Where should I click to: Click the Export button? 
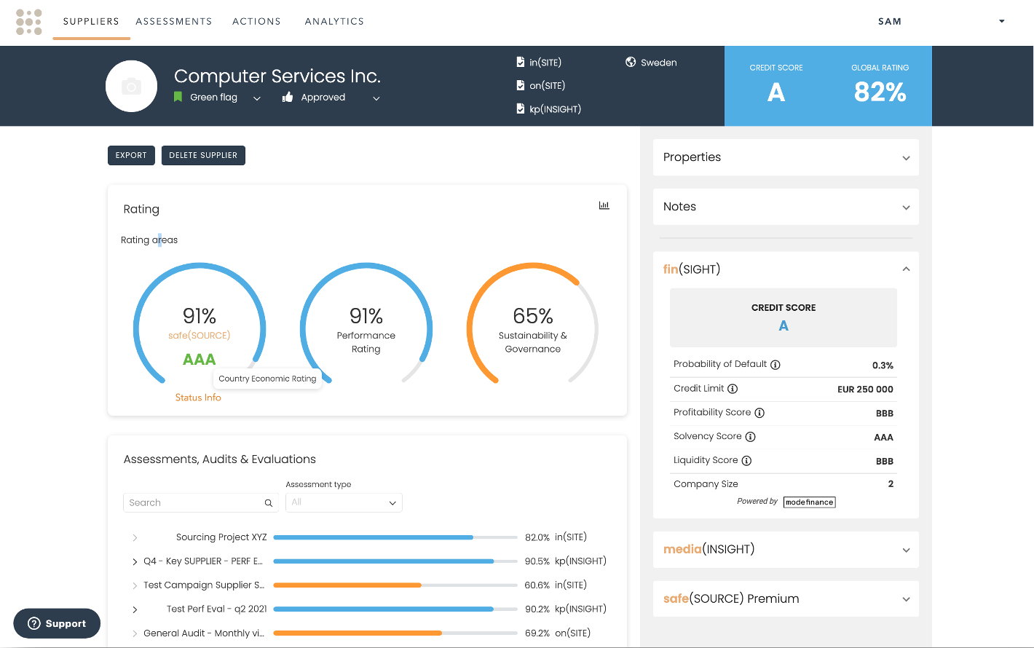pyautogui.click(x=131, y=155)
